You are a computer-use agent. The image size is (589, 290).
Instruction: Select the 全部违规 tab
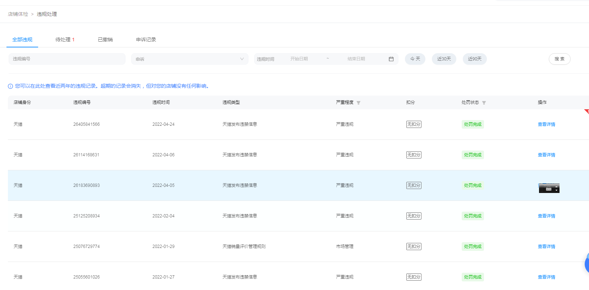(x=22, y=40)
